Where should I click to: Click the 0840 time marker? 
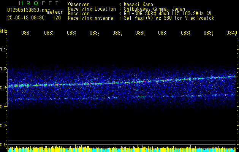click(x=232, y=33)
